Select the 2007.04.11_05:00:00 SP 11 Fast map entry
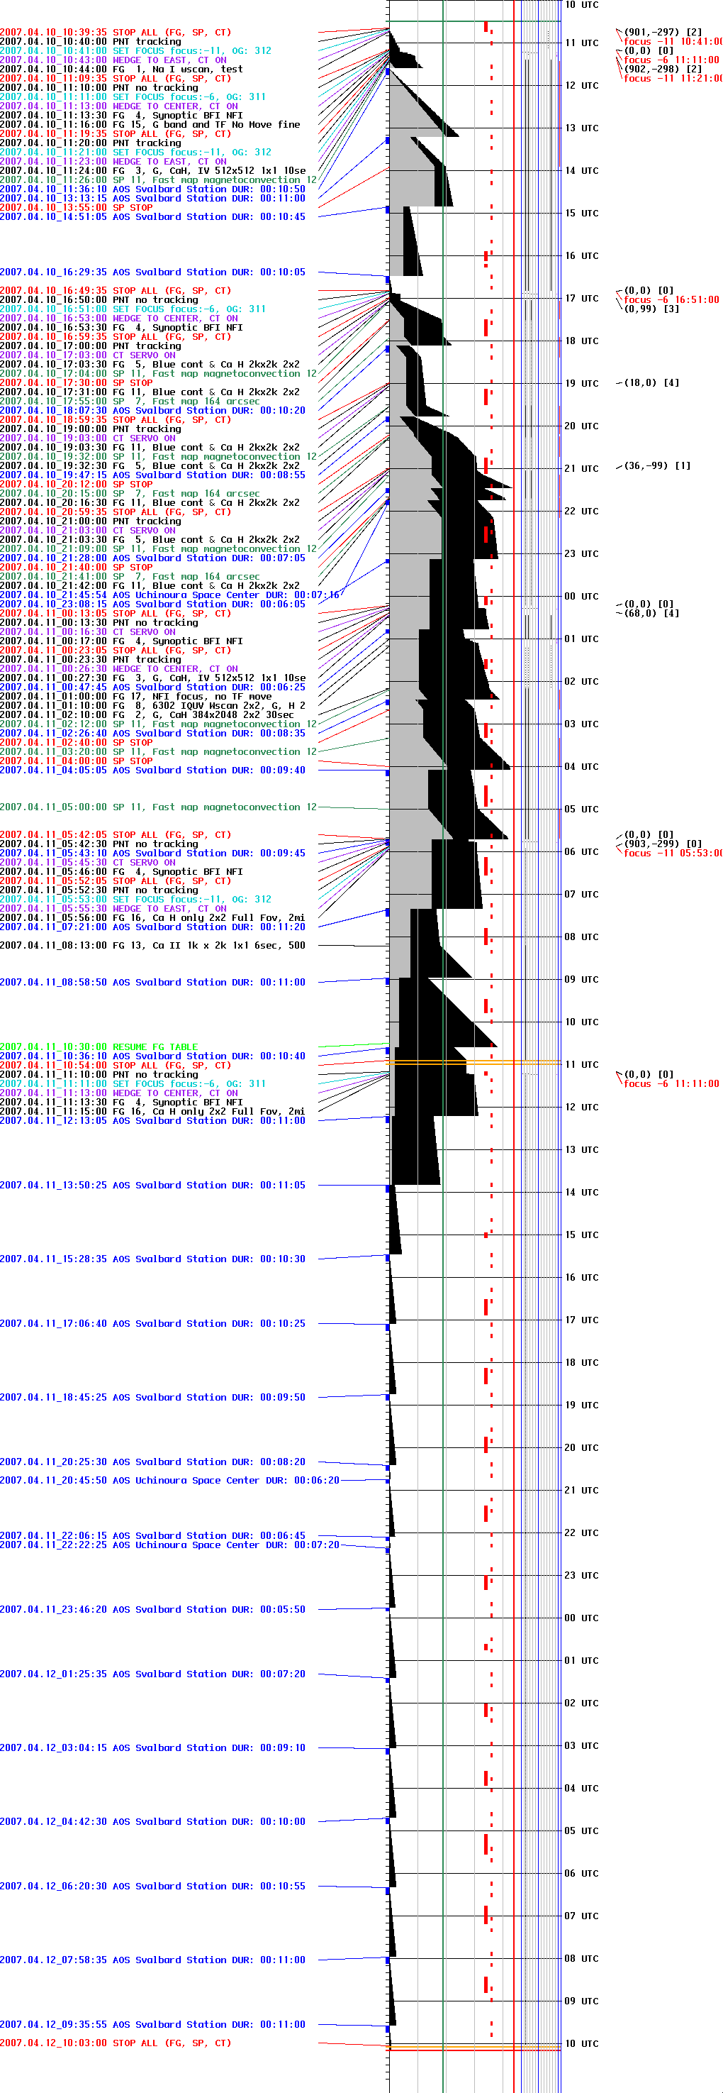 pos(158,807)
